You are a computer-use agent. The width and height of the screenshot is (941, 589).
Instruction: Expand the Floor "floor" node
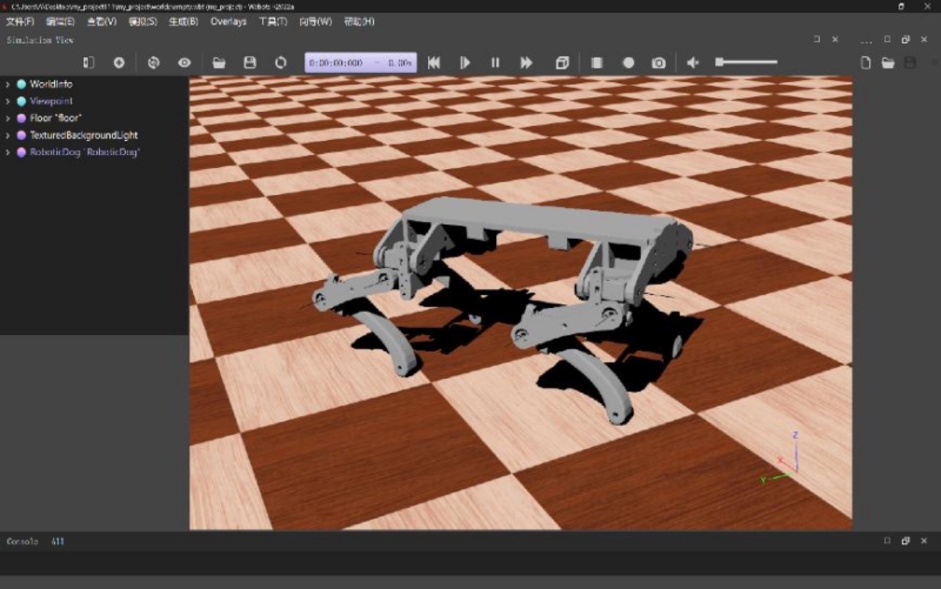(7, 118)
